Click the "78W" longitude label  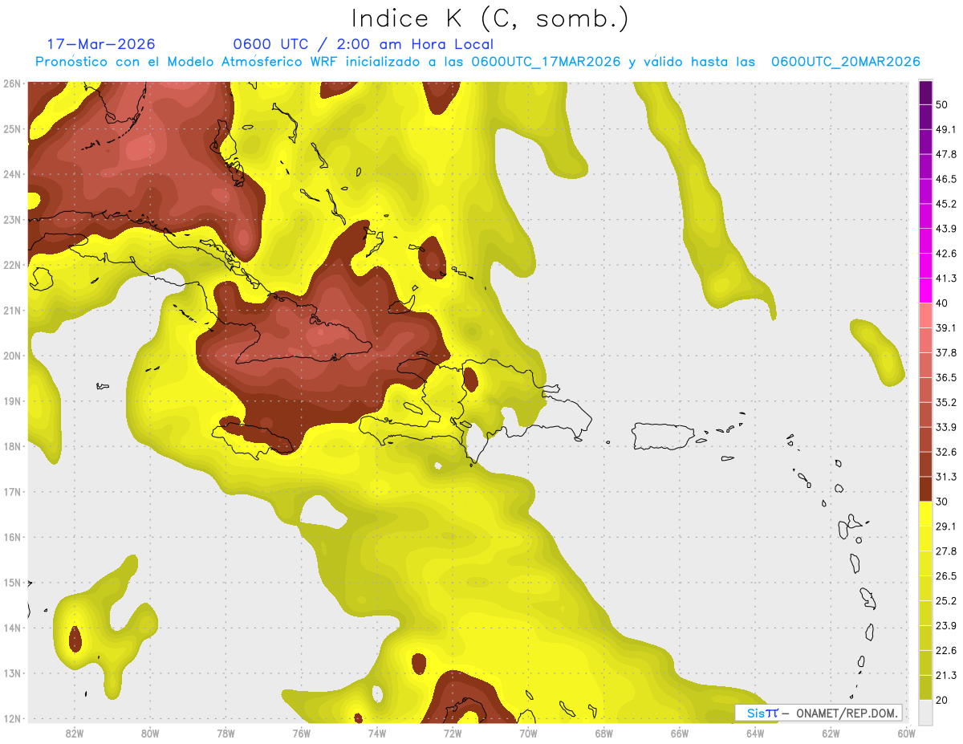pyautogui.click(x=226, y=733)
